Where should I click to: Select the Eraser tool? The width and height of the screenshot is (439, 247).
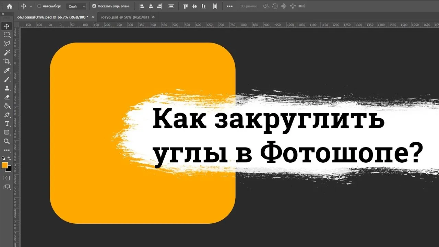pos(7,97)
